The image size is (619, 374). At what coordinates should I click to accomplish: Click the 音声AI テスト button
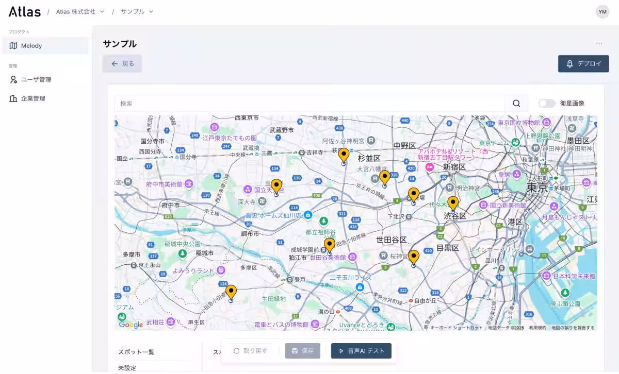point(361,351)
